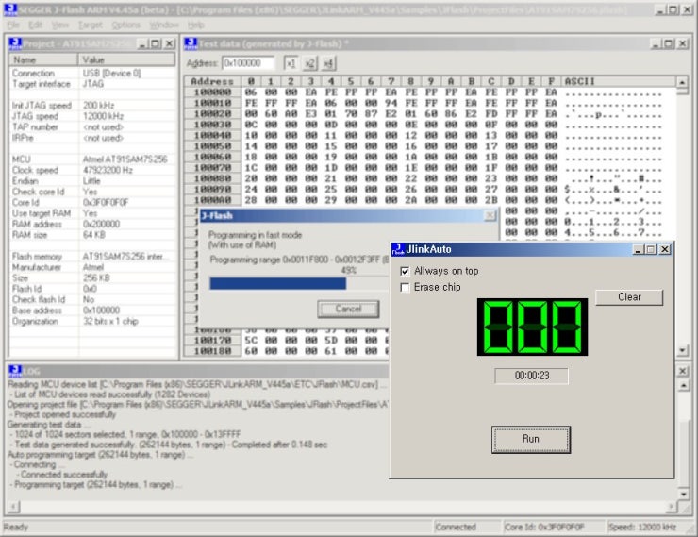The image size is (698, 537).
Task: Click the Clear button in JlinkAuto
Action: point(629,297)
